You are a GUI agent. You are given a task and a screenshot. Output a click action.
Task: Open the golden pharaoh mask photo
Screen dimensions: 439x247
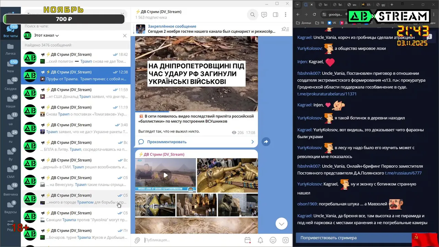(x=227, y=175)
